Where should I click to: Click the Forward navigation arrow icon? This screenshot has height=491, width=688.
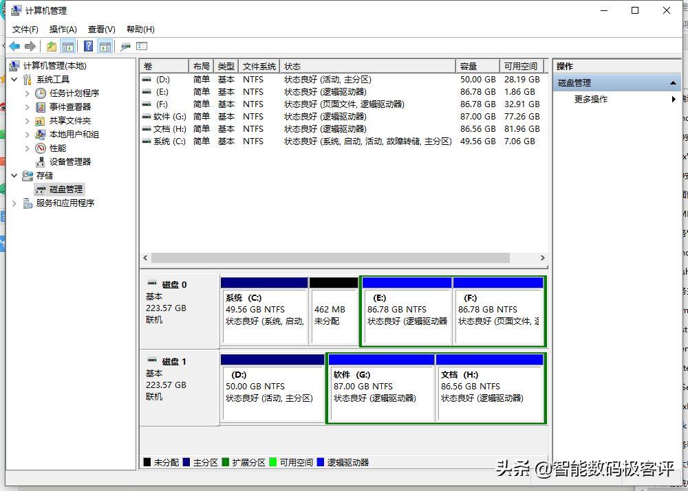point(31,46)
